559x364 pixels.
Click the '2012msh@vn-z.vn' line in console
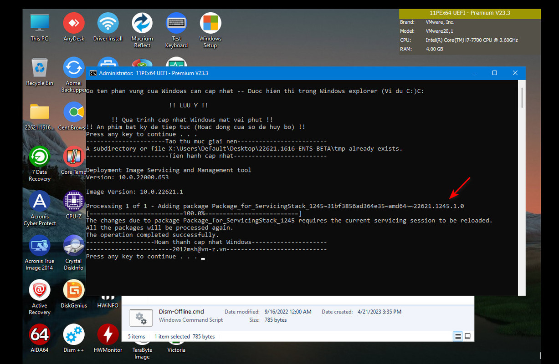206,249
